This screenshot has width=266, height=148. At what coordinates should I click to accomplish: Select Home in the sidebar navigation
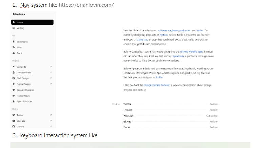(x=32, y=22)
